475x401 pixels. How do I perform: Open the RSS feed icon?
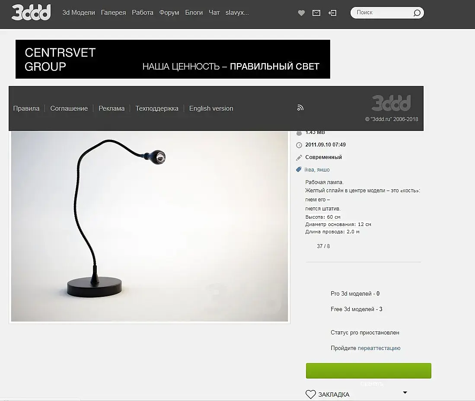pyautogui.click(x=300, y=108)
